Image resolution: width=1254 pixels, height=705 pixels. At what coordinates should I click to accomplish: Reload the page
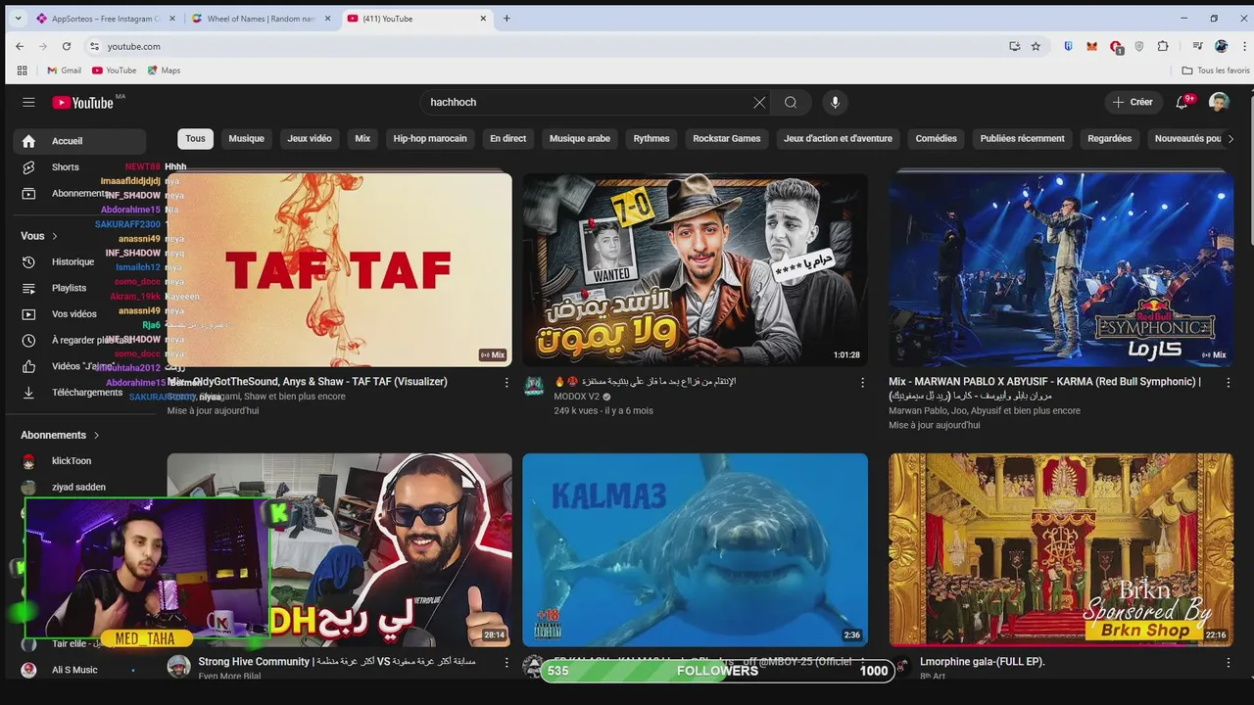pyautogui.click(x=67, y=46)
